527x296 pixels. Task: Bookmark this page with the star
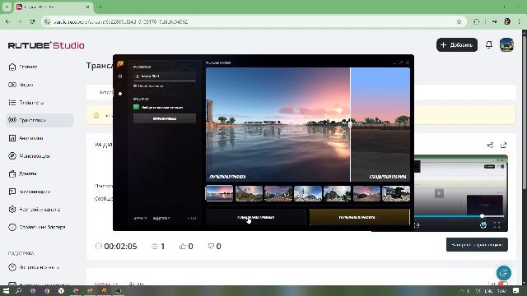click(x=459, y=21)
